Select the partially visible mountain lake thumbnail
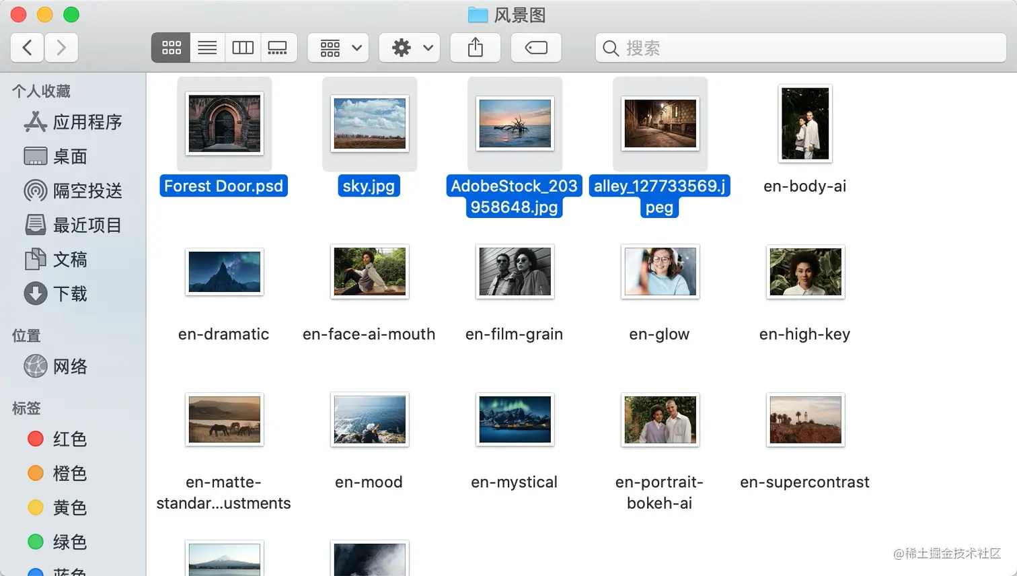The width and height of the screenshot is (1017, 576). point(225,559)
